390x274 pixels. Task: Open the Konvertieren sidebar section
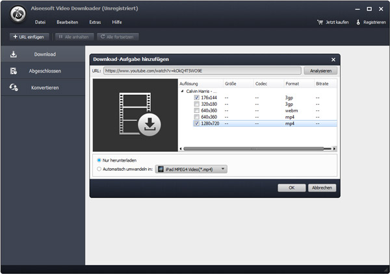point(43,88)
